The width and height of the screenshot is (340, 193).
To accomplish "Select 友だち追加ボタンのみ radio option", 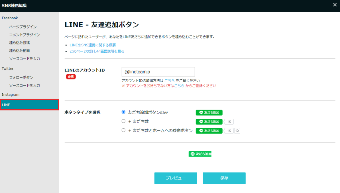I will coord(123,112).
